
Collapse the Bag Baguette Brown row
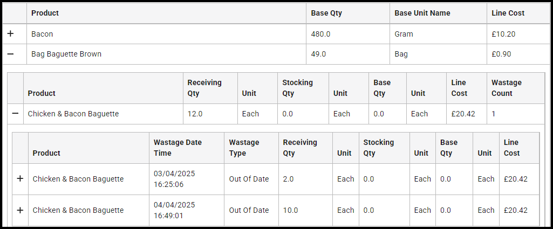[x=10, y=54]
